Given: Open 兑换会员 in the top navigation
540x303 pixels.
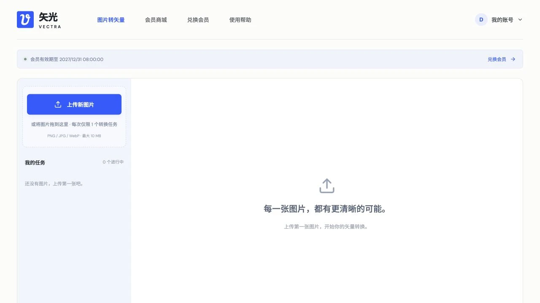Looking at the screenshot, I should (198, 20).
